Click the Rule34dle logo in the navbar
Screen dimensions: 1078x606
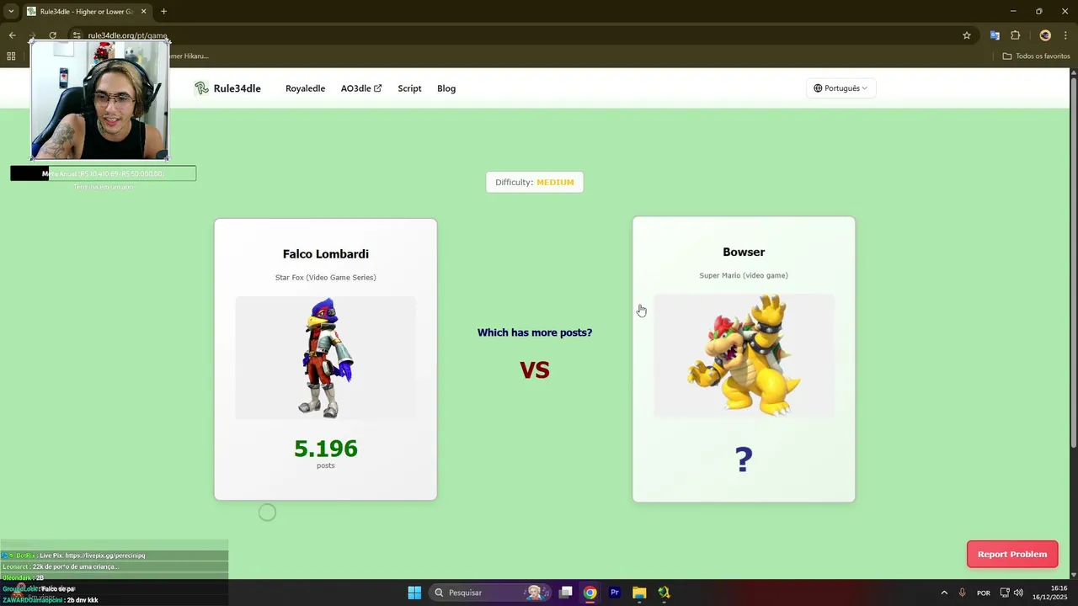coord(227,88)
